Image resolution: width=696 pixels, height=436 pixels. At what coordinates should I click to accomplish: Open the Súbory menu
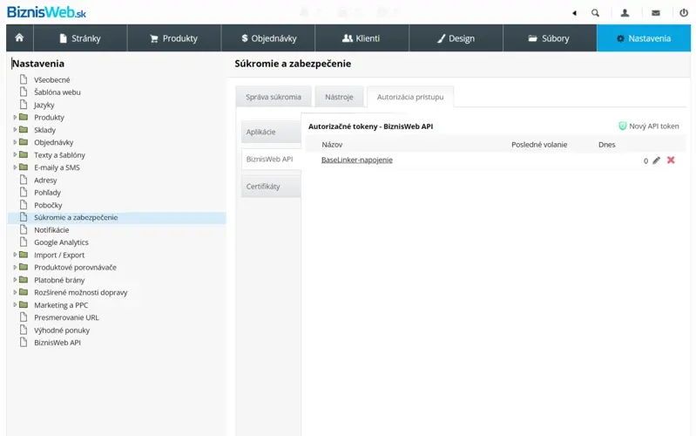point(550,38)
